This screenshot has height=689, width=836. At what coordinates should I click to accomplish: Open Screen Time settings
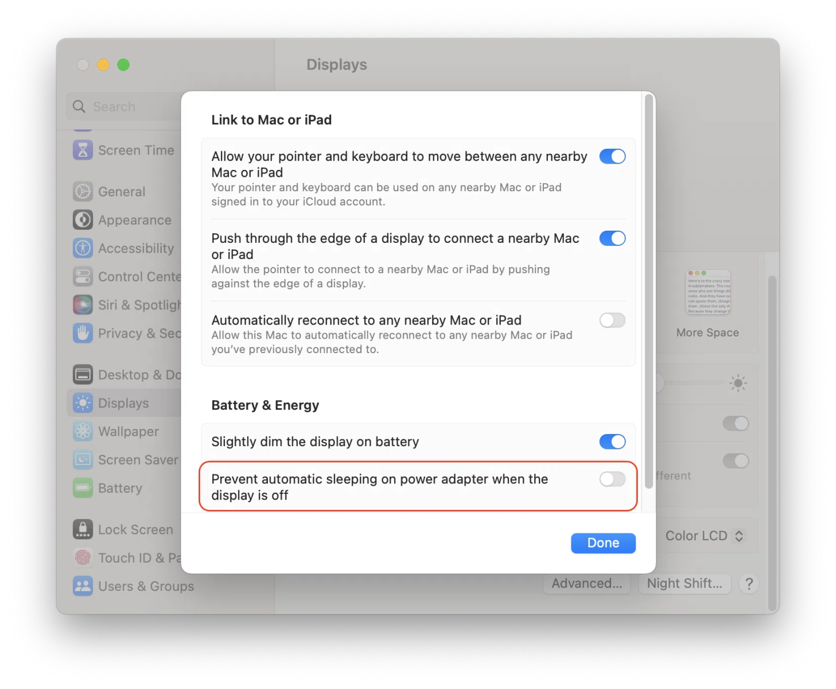pos(123,150)
